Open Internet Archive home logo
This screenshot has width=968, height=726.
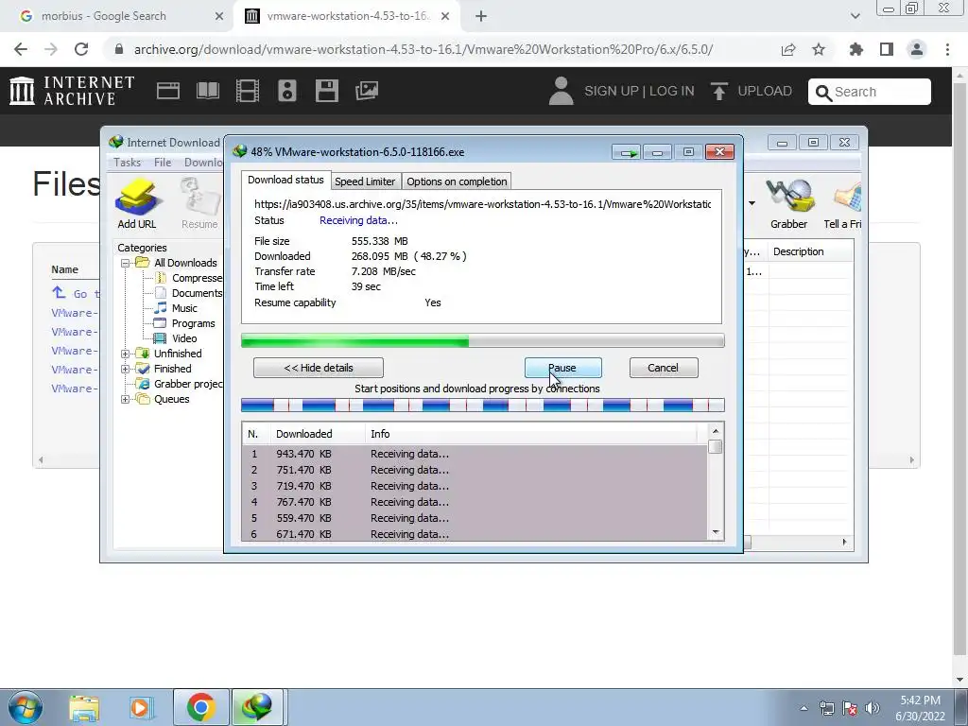click(72, 91)
